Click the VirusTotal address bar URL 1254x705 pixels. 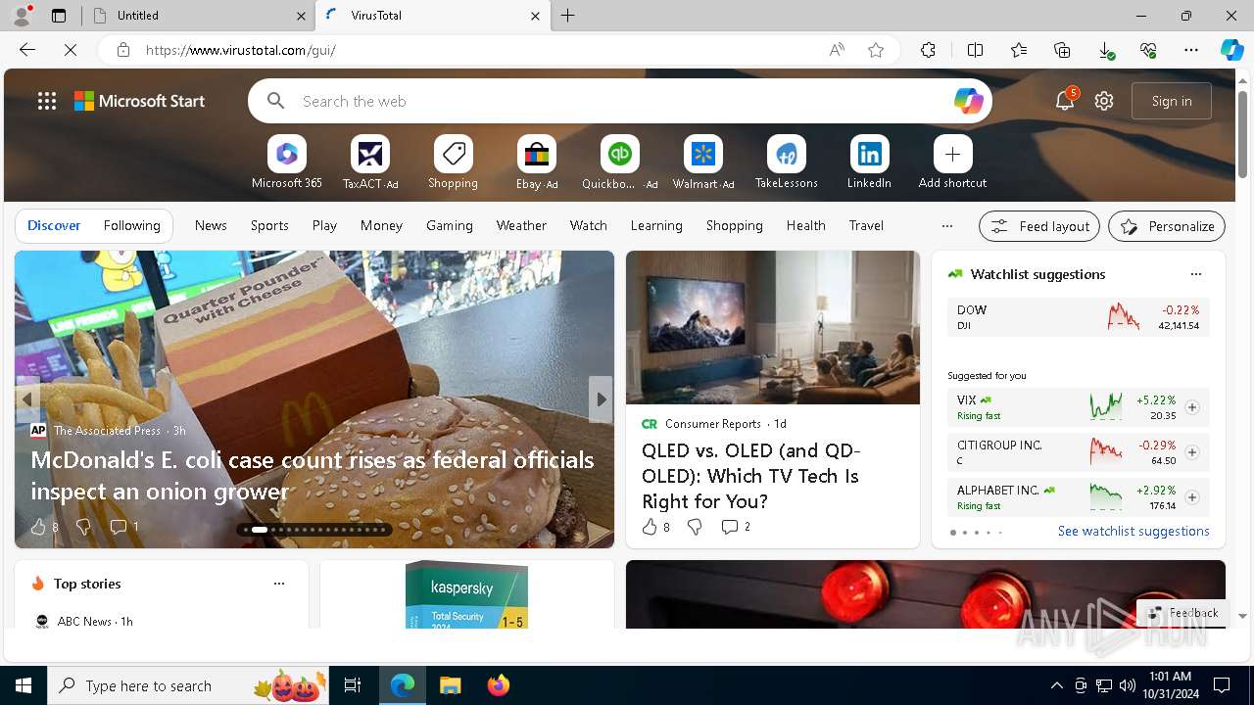(241, 50)
